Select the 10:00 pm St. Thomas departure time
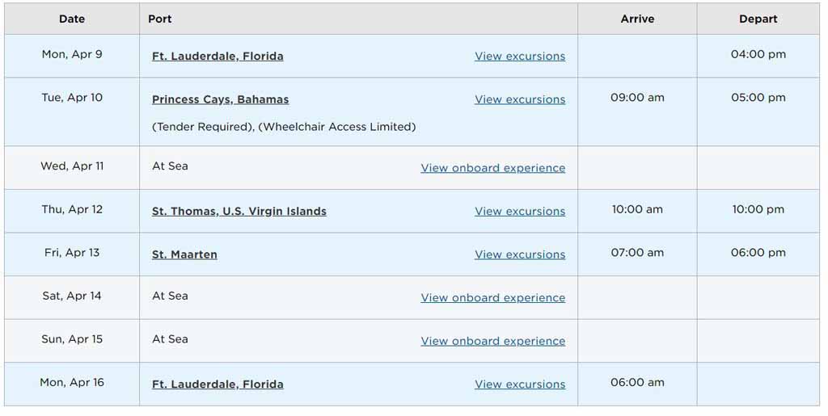This screenshot has width=828, height=416. 758,209
